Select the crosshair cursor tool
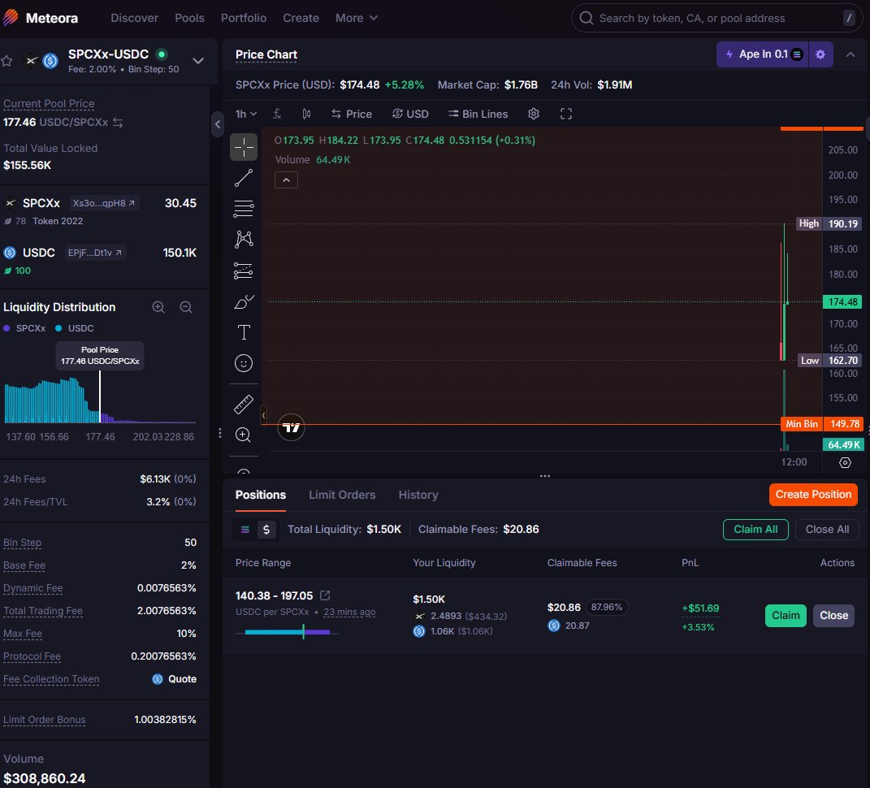This screenshot has height=788, width=870. pos(244,147)
